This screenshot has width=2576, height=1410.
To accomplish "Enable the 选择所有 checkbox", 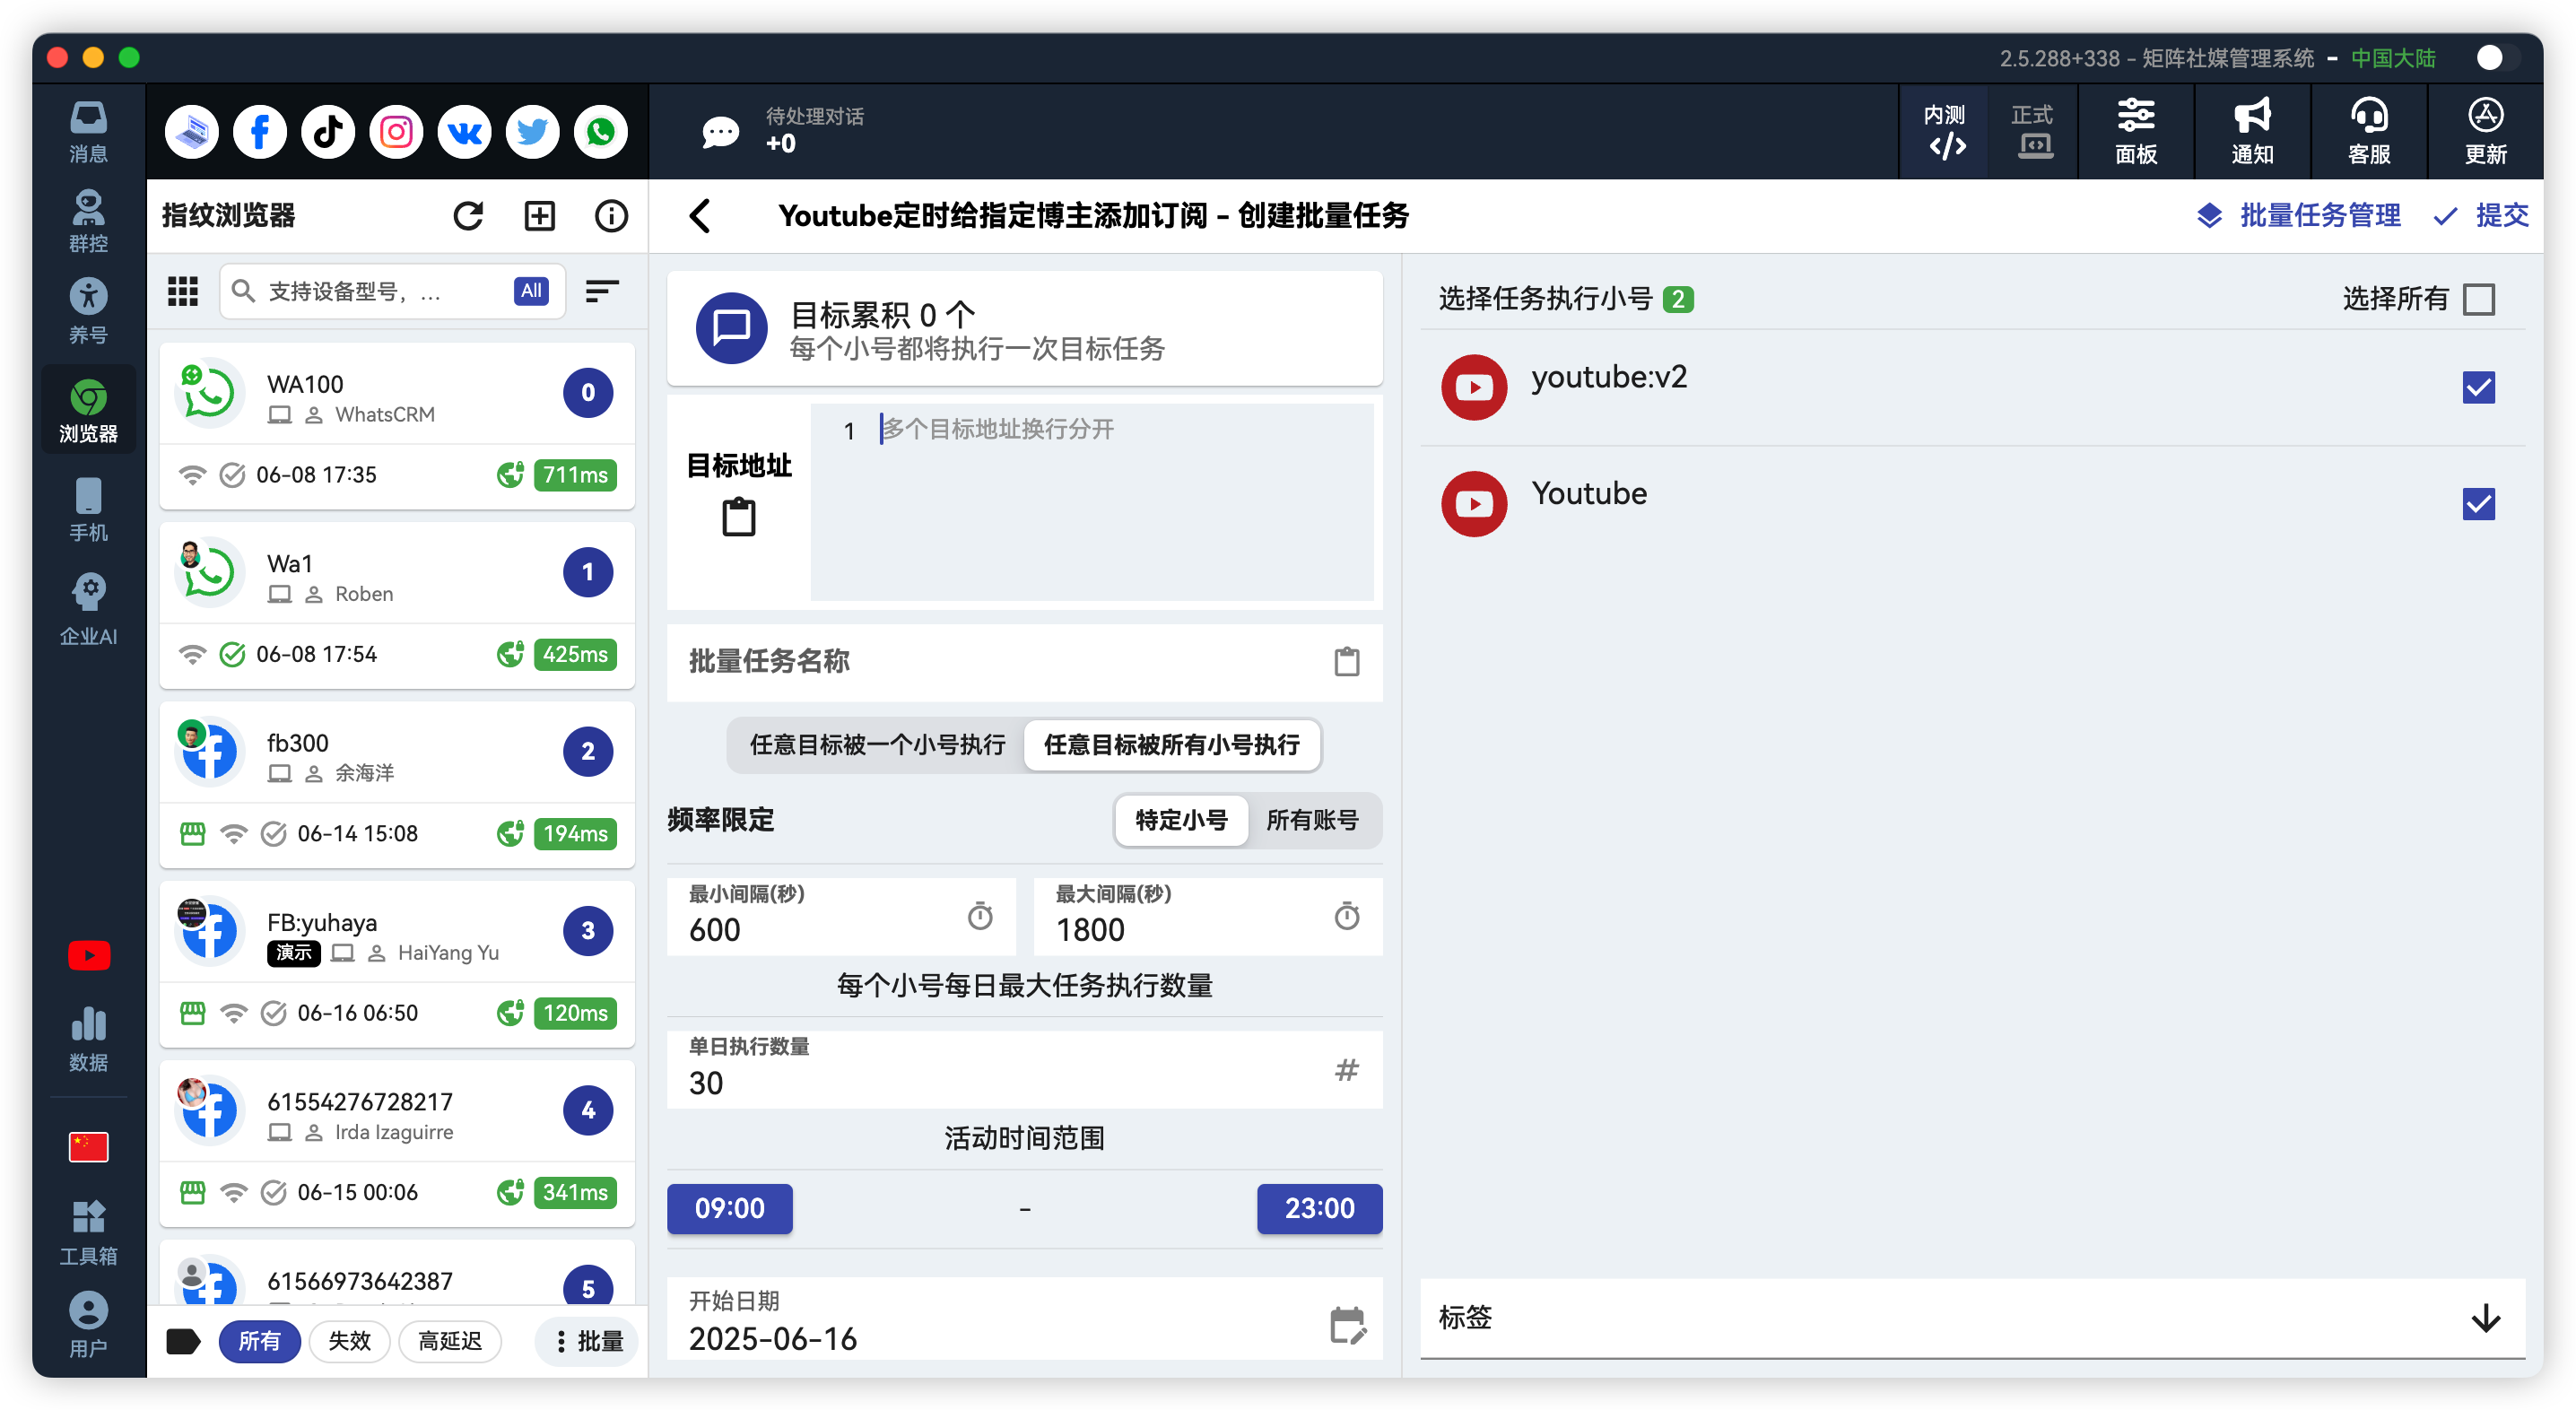I will pos(2478,298).
